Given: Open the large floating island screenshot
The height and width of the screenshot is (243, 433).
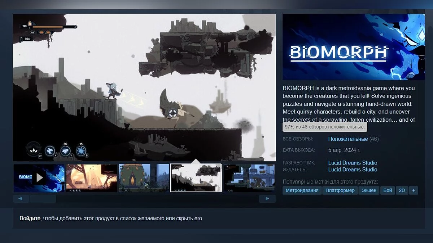Looking at the screenshot, I should (144, 87).
